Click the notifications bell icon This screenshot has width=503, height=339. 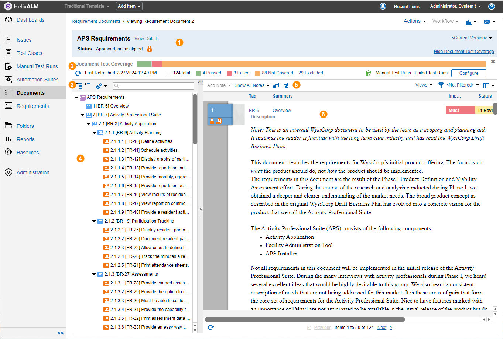coord(383,6)
